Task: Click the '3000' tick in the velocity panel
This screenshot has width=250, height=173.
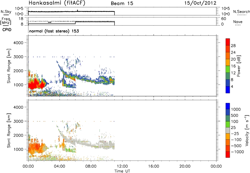Action: pos(18,121)
